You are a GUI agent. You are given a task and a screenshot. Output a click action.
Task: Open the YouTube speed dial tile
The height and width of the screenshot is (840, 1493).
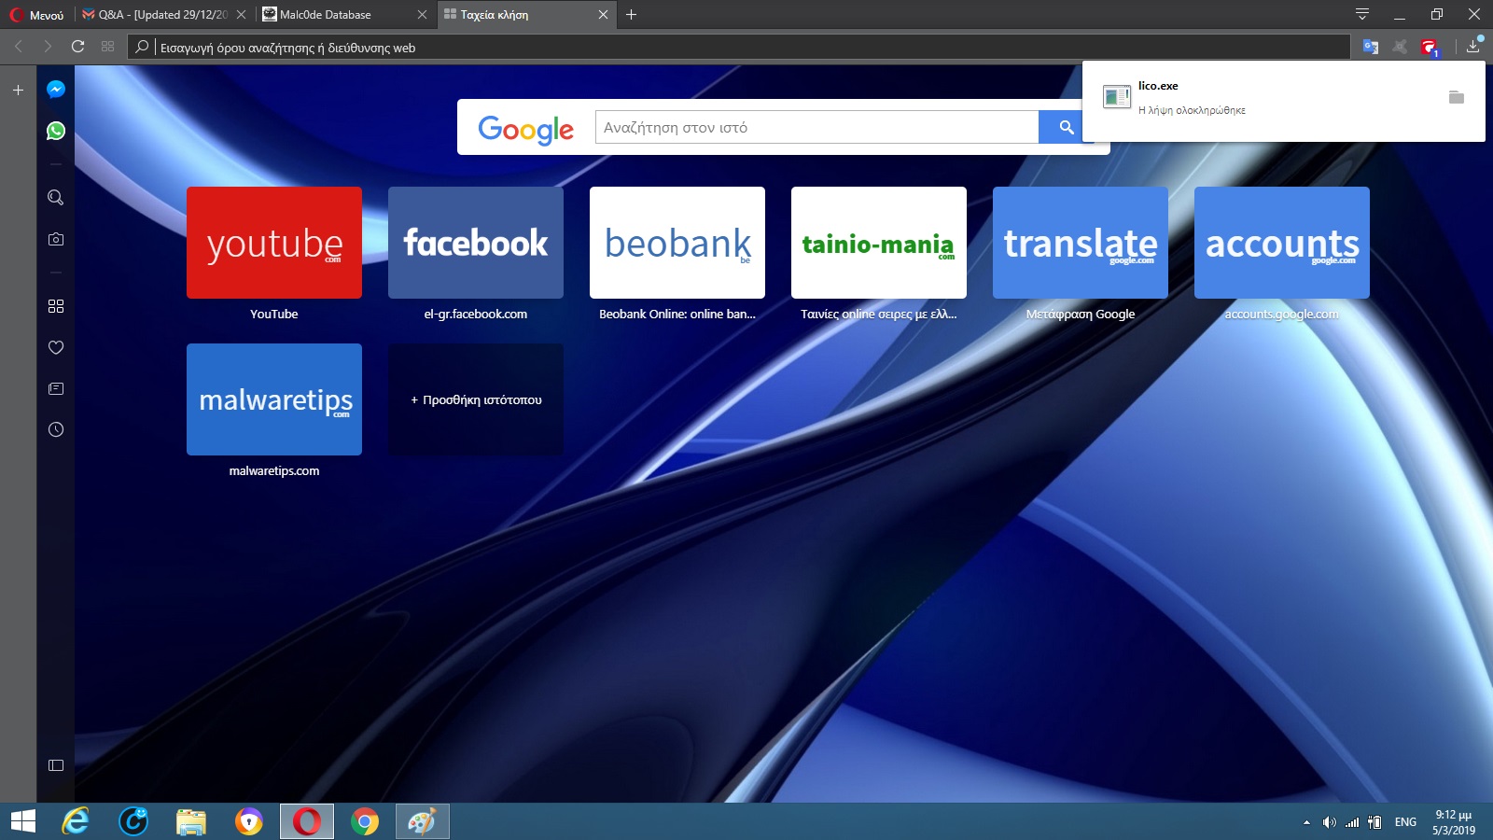coord(274,243)
